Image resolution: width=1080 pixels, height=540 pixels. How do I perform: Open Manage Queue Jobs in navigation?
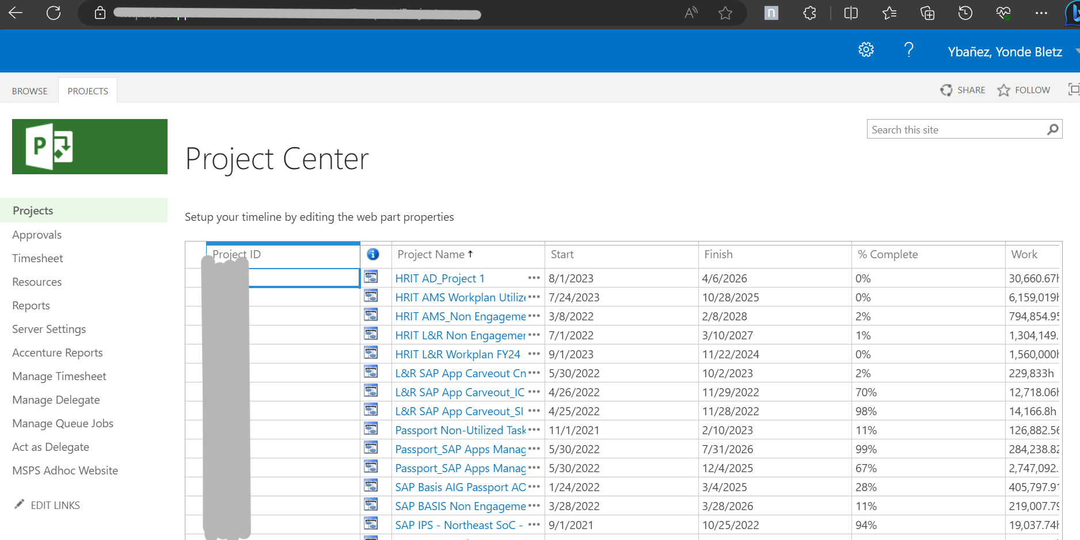pos(63,423)
